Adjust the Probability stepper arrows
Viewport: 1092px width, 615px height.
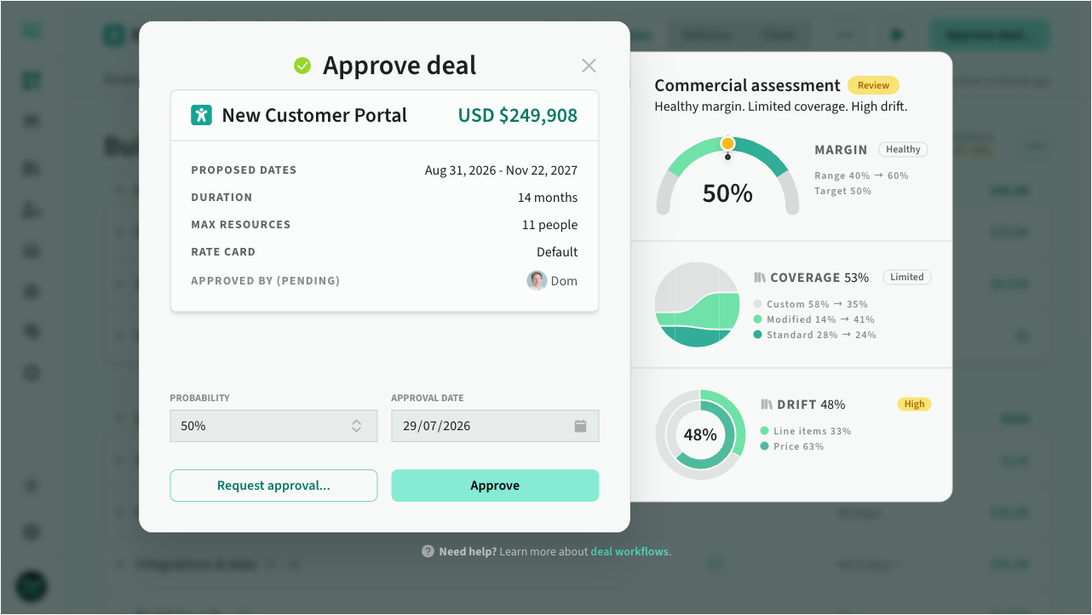click(x=357, y=426)
